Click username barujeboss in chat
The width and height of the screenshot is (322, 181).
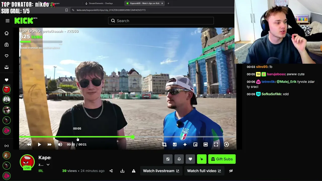(x=276, y=74)
